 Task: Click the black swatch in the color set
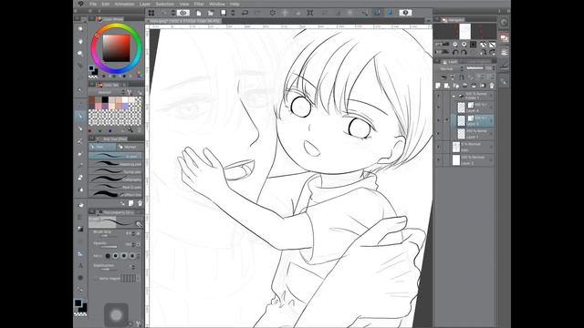pyautogui.click(x=105, y=99)
